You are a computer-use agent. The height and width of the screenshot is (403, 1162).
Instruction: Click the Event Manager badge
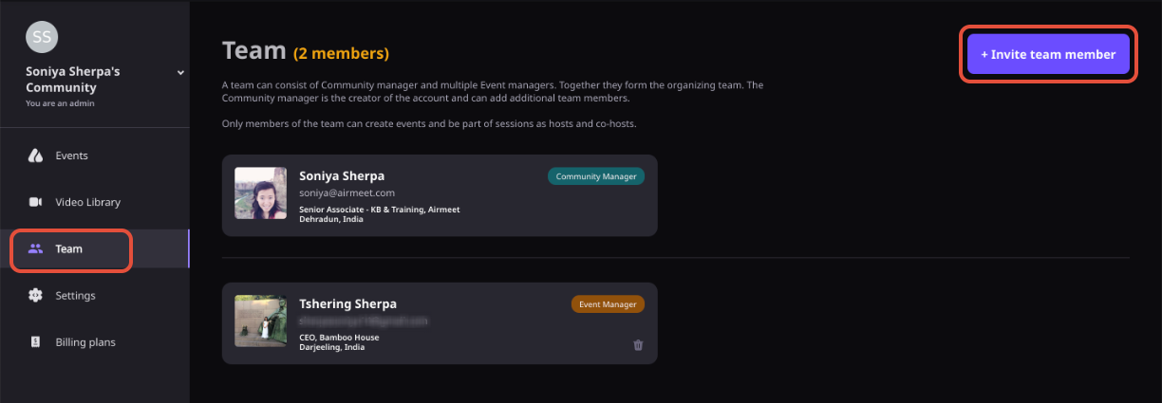click(608, 304)
